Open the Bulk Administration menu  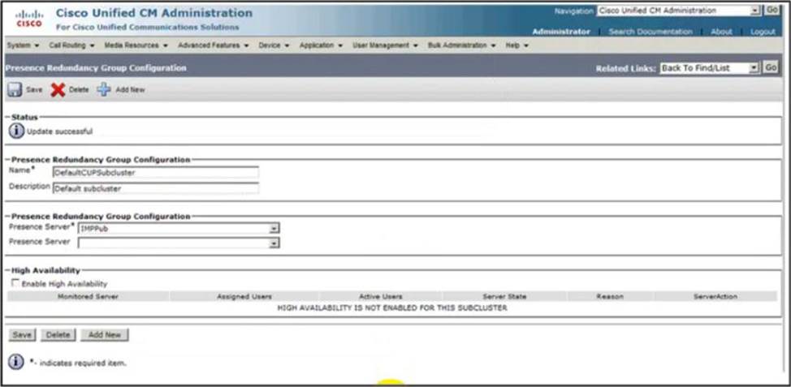(461, 45)
